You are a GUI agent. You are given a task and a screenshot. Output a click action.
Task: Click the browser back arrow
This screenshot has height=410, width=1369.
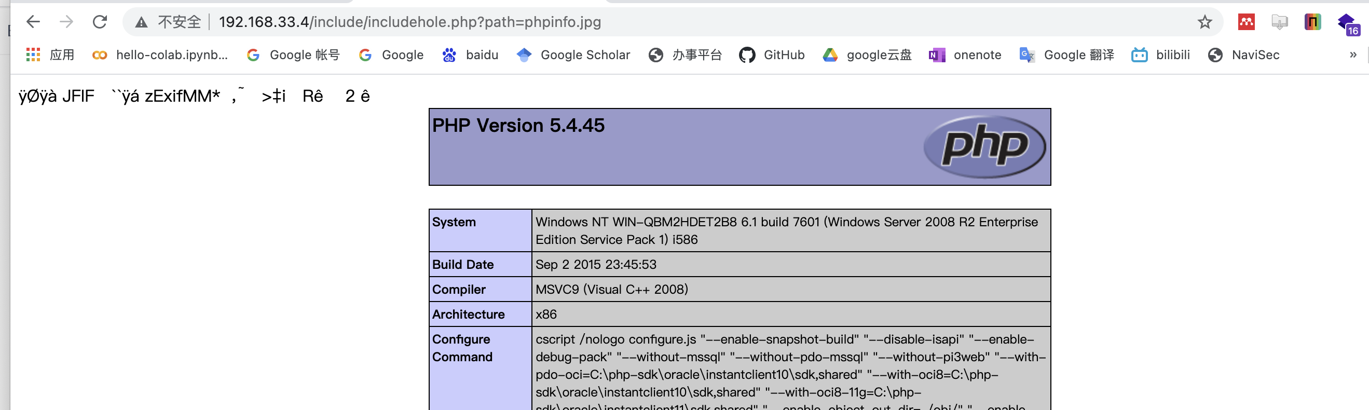pyautogui.click(x=33, y=22)
